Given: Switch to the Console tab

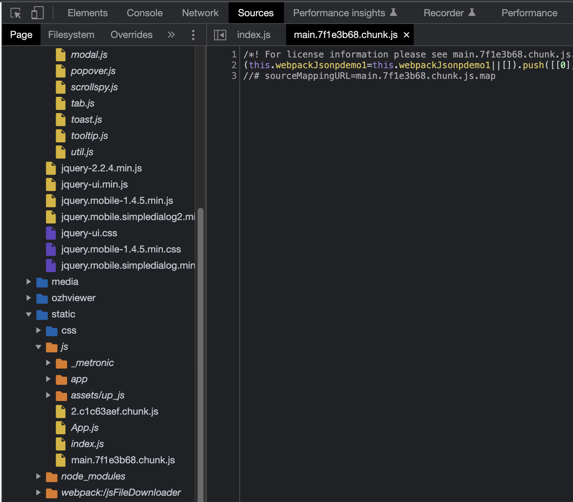Looking at the screenshot, I should pos(145,13).
